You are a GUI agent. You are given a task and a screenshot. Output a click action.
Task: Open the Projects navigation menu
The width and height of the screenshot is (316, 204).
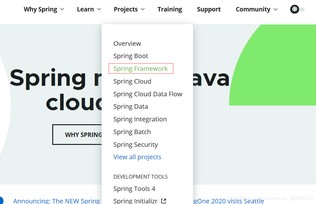click(x=126, y=9)
